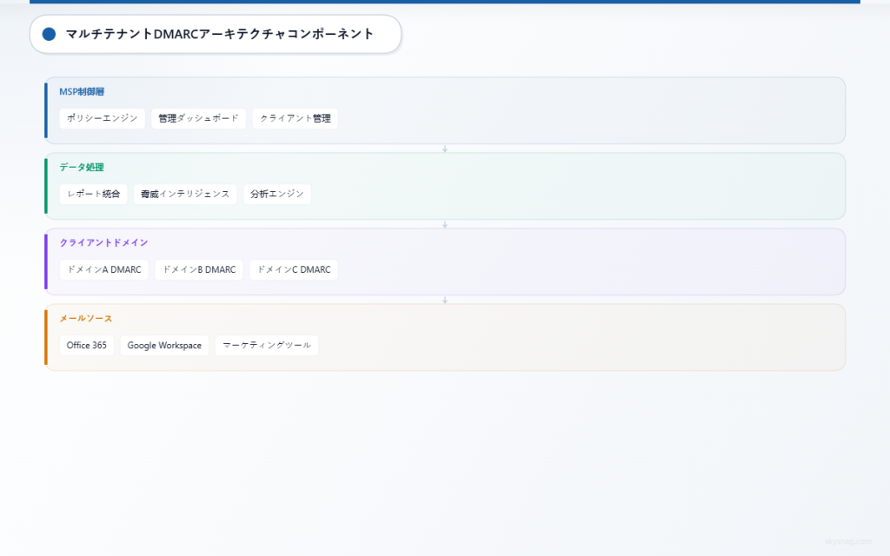Select the クライアント管理 chip
Image resolution: width=890 pixels, height=556 pixels.
point(295,118)
